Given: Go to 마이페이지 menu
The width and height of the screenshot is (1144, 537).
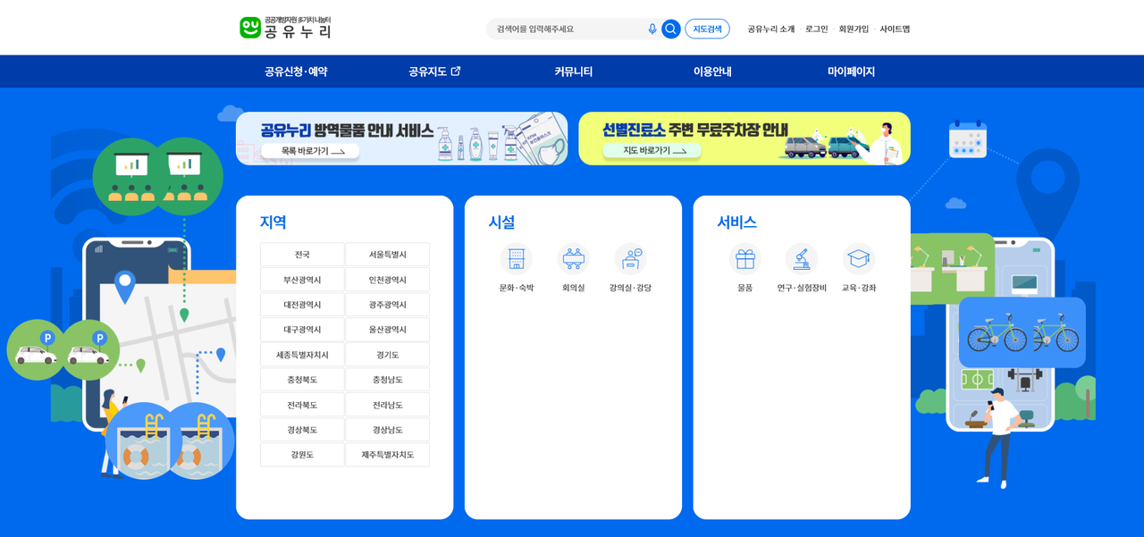Looking at the screenshot, I should [x=851, y=71].
